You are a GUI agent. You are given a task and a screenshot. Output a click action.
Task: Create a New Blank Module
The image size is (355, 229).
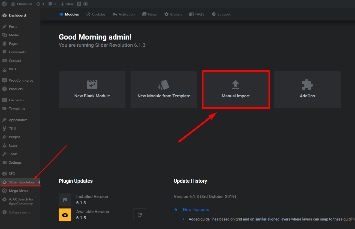pos(92,90)
